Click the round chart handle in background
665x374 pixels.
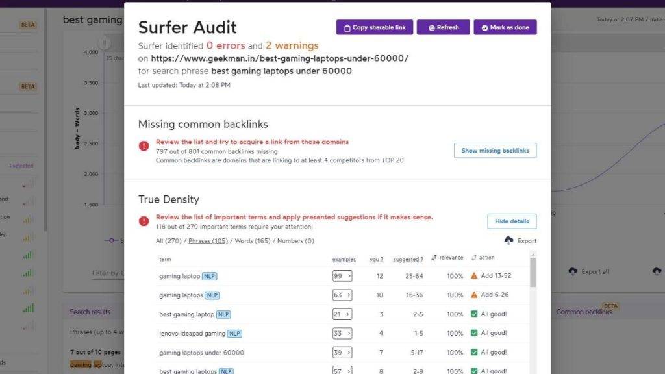(105, 43)
